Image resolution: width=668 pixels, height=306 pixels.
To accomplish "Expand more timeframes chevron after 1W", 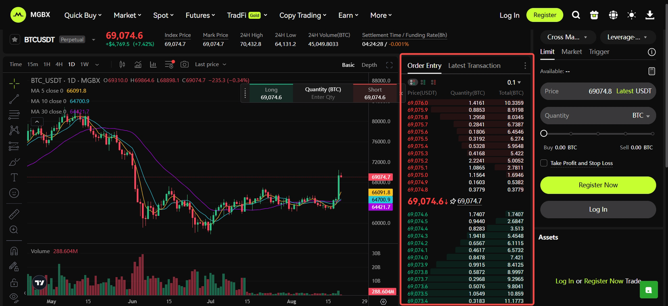I will tap(98, 64).
